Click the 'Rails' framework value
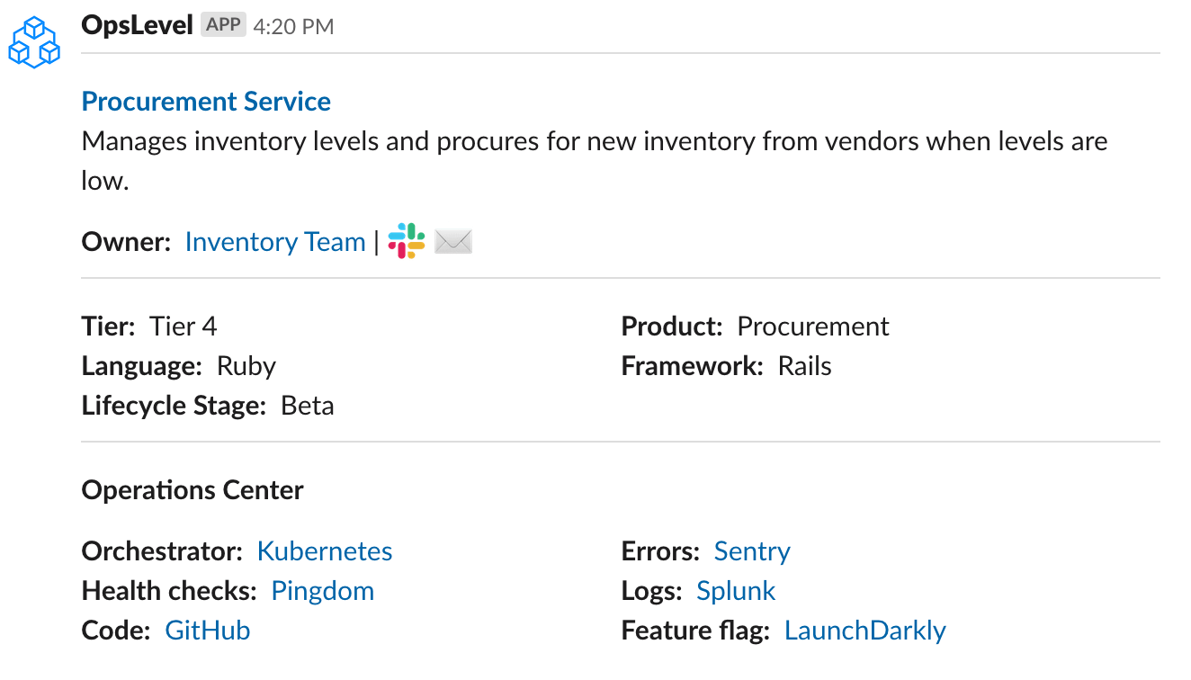The width and height of the screenshot is (1191, 680). pos(805,365)
